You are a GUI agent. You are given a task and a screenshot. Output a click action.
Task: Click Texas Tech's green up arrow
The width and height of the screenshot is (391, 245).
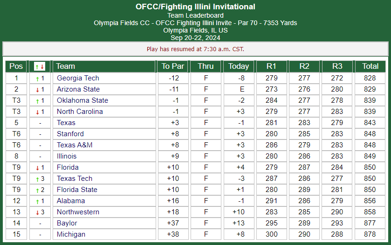pos(37,179)
